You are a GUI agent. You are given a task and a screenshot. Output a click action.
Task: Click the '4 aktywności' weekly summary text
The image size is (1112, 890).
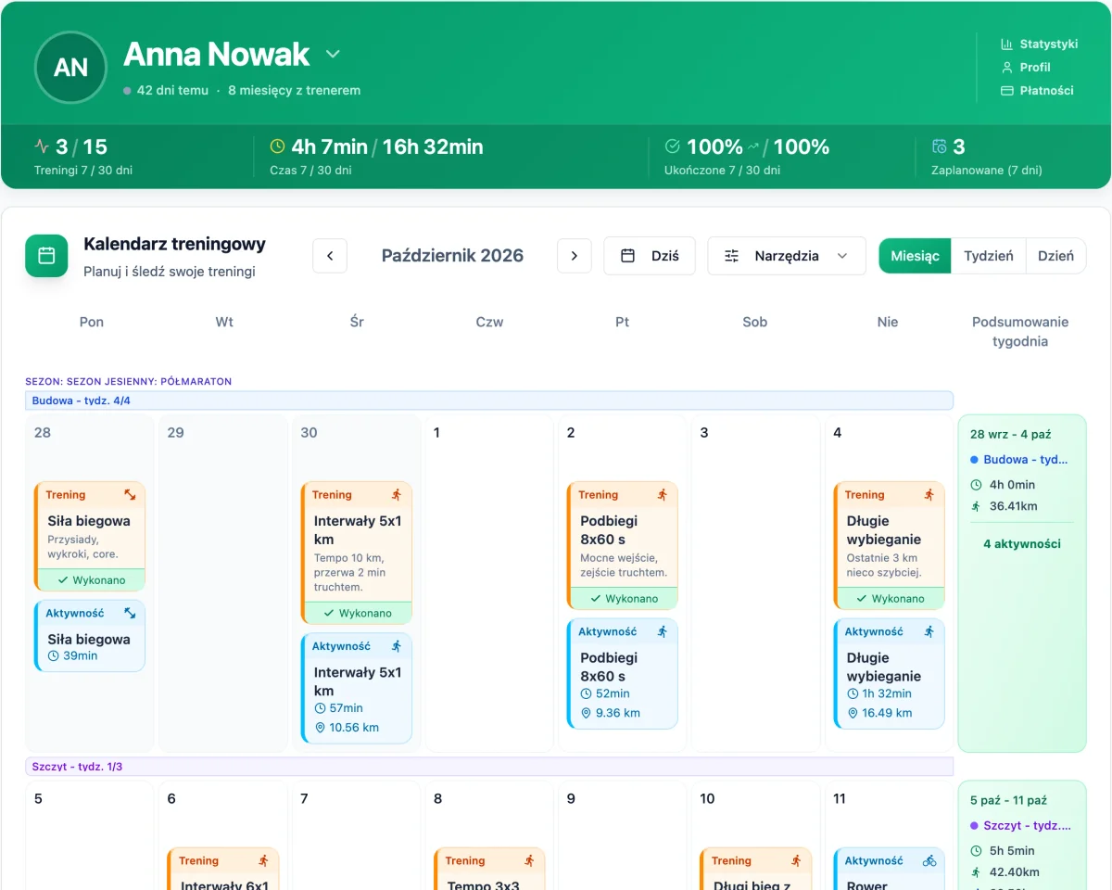click(1022, 544)
